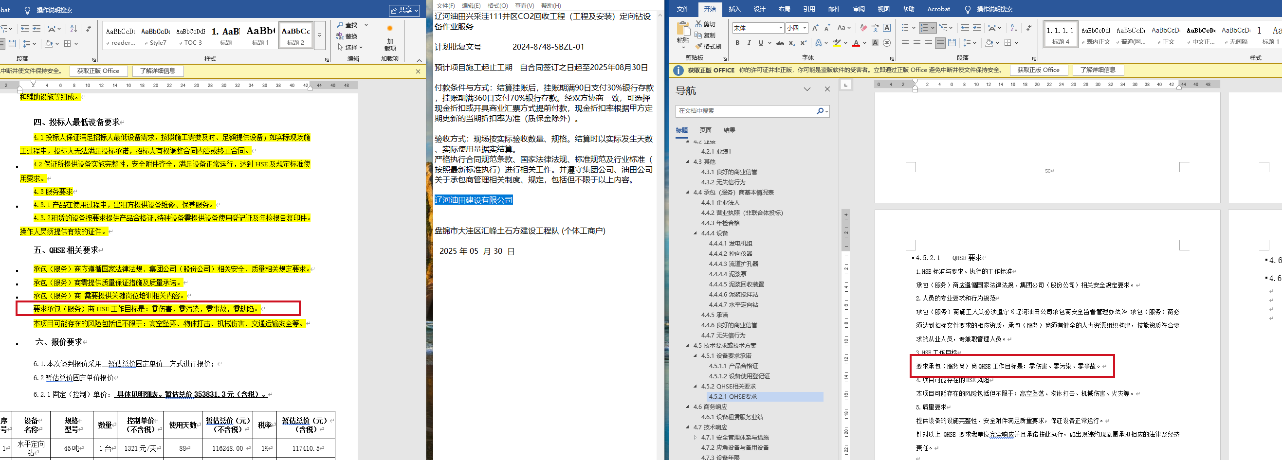
Task: Open the navigation pane options chevron
Action: 807,89
